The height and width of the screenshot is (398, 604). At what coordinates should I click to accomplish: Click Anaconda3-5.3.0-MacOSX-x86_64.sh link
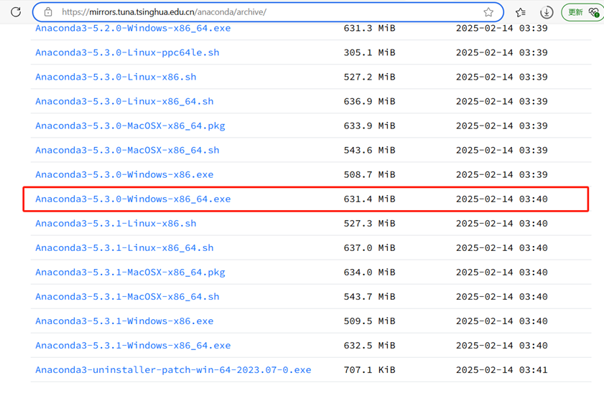pos(127,150)
